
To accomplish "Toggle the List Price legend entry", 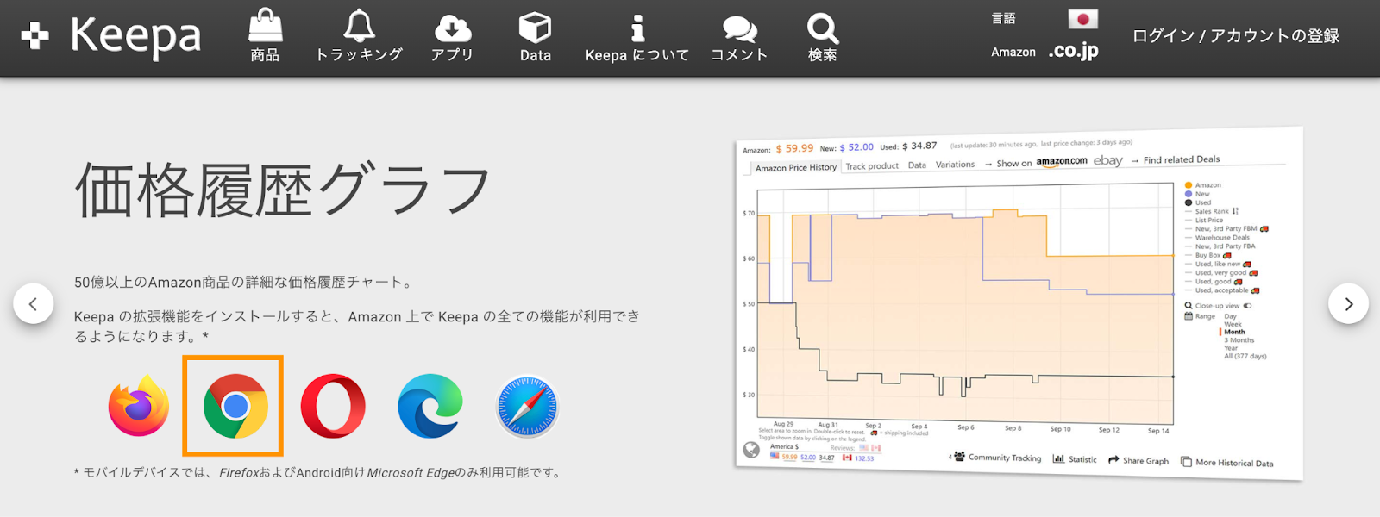I will 1204,220.
